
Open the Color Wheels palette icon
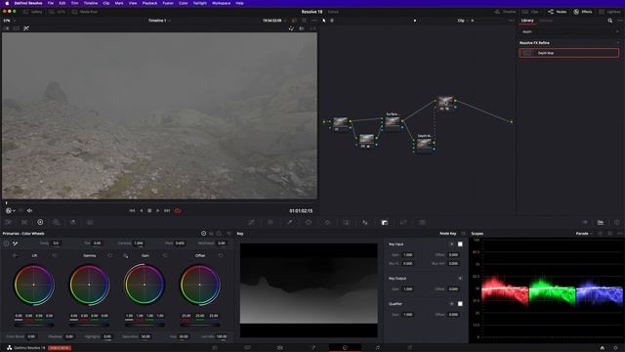[x=40, y=222]
